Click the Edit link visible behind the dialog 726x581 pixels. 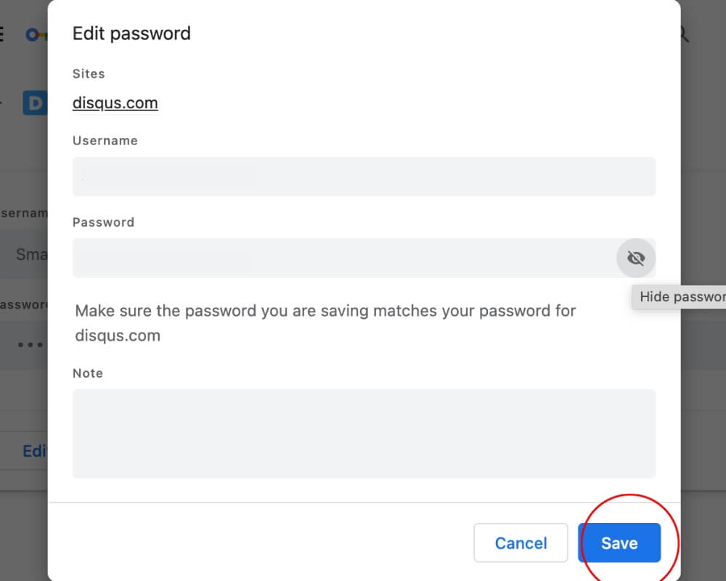click(x=35, y=451)
